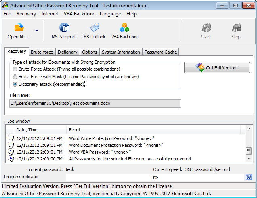Viewport: 257px width, 198px height.
Task: Open the Help menu
Action: pyautogui.click(x=131, y=14)
